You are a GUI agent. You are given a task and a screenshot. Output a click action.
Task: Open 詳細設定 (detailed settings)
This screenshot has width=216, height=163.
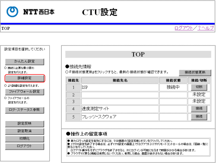(25, 78)
